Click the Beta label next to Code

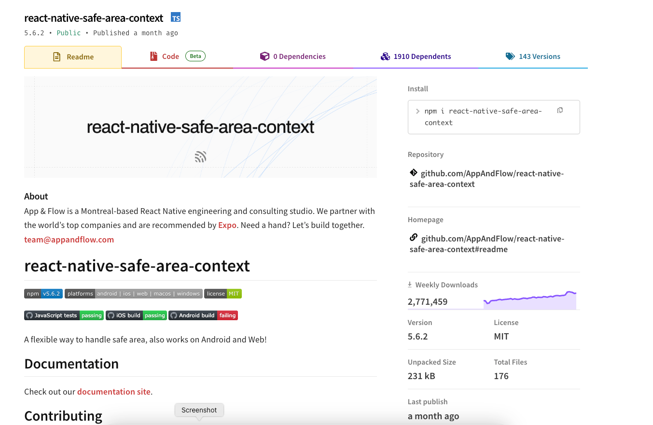click(x=195, y=56)
